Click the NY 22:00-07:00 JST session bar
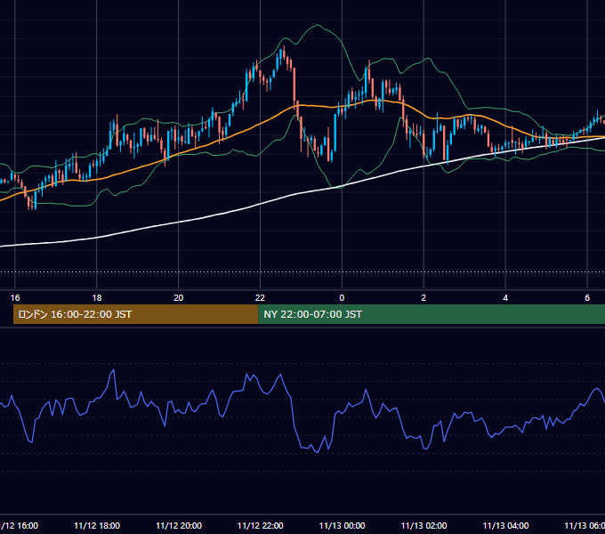The image size is (605, 534). tap(432, 314)
